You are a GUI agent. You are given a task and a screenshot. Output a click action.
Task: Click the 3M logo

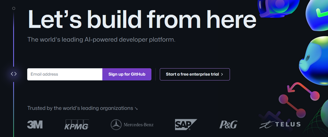35,125
